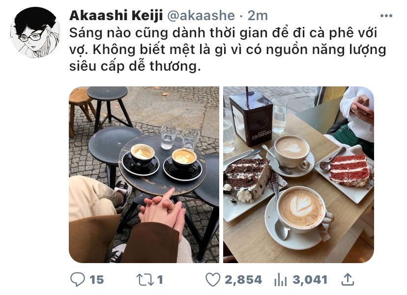Open the right photo of cakes and lattes

point(298,174)
